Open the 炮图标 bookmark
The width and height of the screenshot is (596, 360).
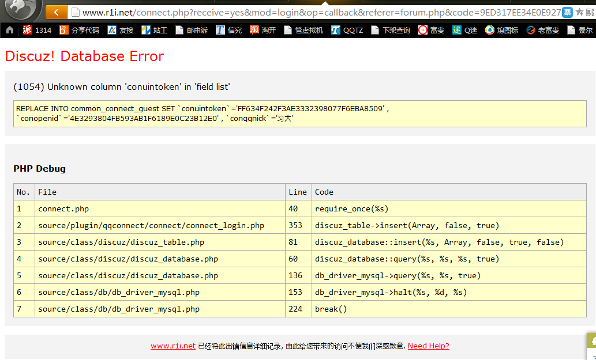click(x=501, y=30)
